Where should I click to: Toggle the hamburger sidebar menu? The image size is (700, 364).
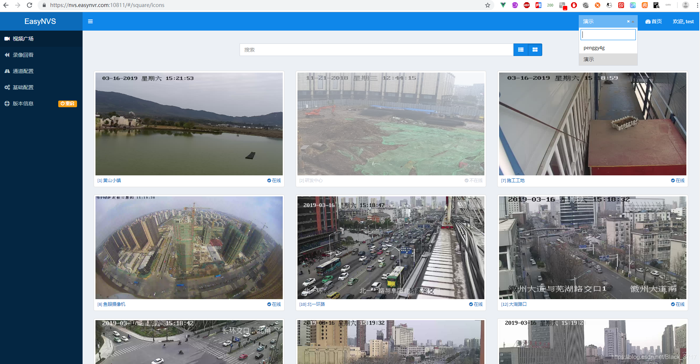(x=90, y=21)
